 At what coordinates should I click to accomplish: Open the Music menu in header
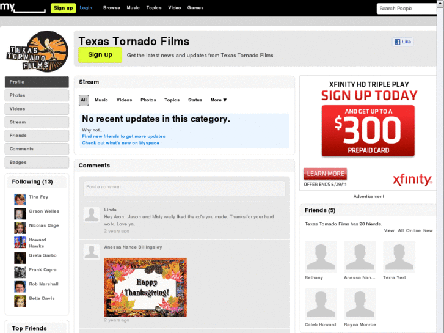pyautogui.click(x=133, y=8)
